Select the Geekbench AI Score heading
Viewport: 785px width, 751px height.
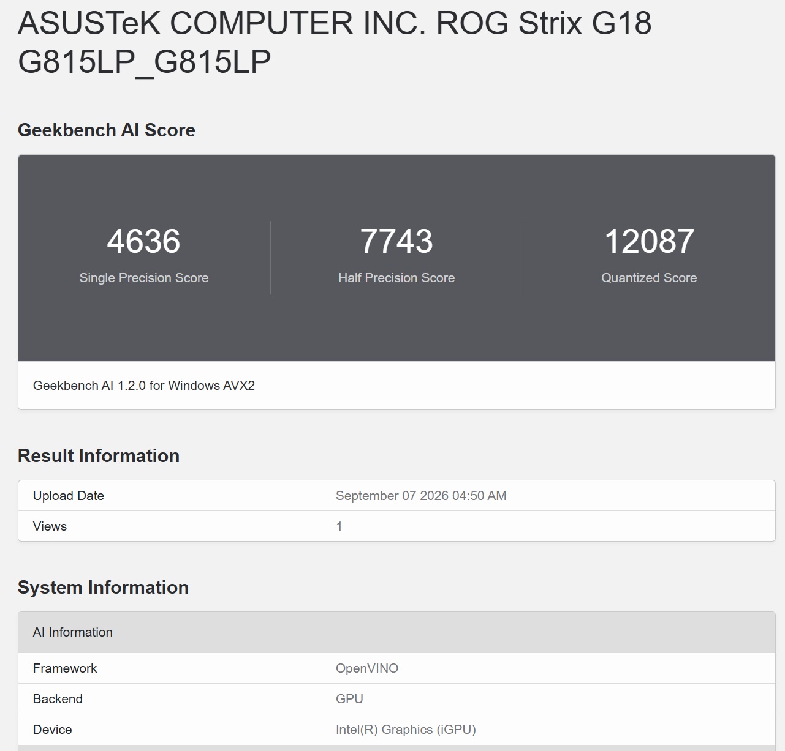click(107, 130)
